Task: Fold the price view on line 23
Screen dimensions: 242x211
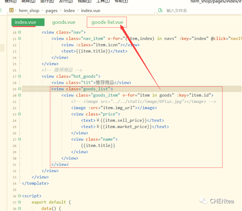Action: pos(20,114)
